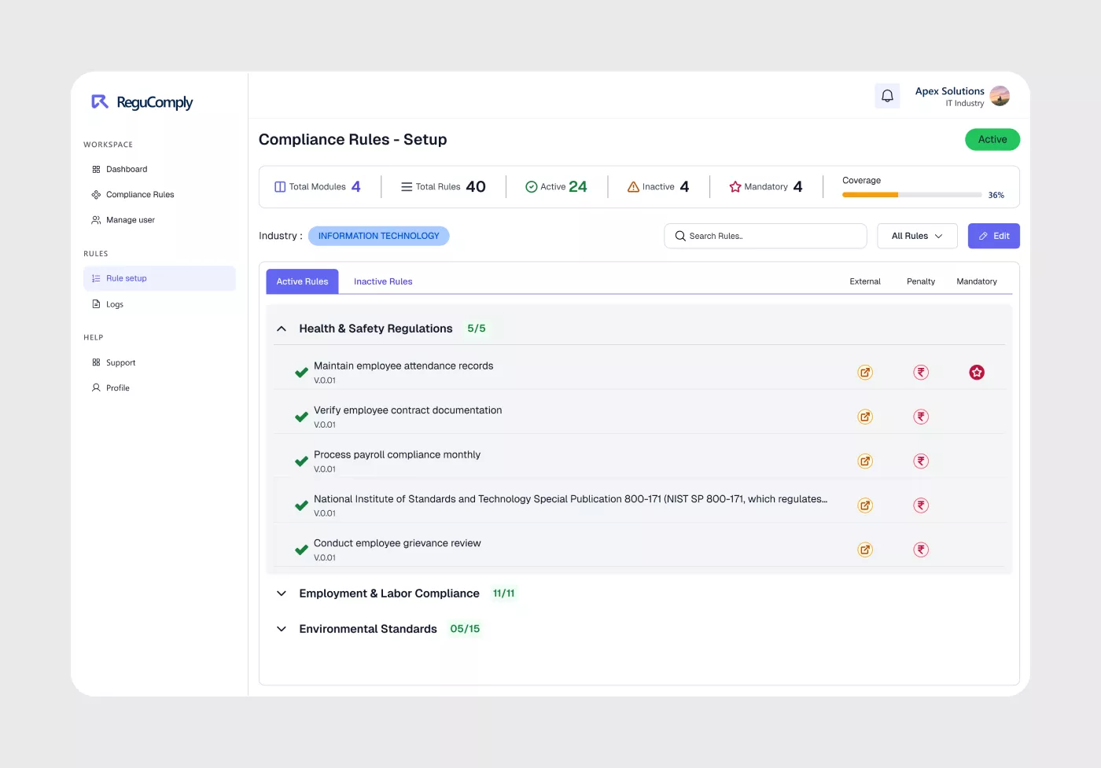The width and height of the screenshot is (1101, 768).
Task: Click penalty rupee icon for contract documentation
Action: 921,417
